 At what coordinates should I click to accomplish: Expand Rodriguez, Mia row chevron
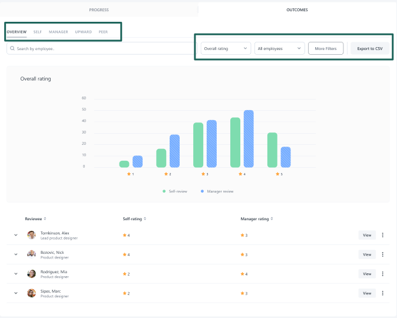click(x=16, y=274)
